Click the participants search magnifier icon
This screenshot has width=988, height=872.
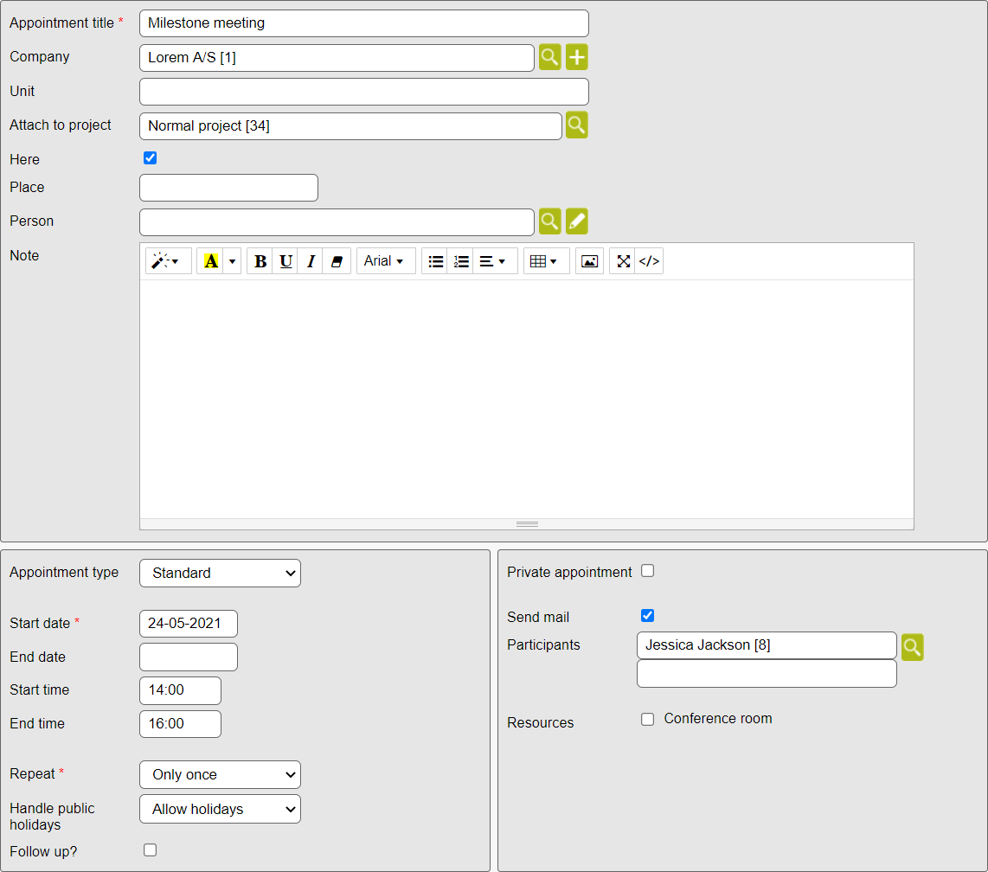(912, 647)
